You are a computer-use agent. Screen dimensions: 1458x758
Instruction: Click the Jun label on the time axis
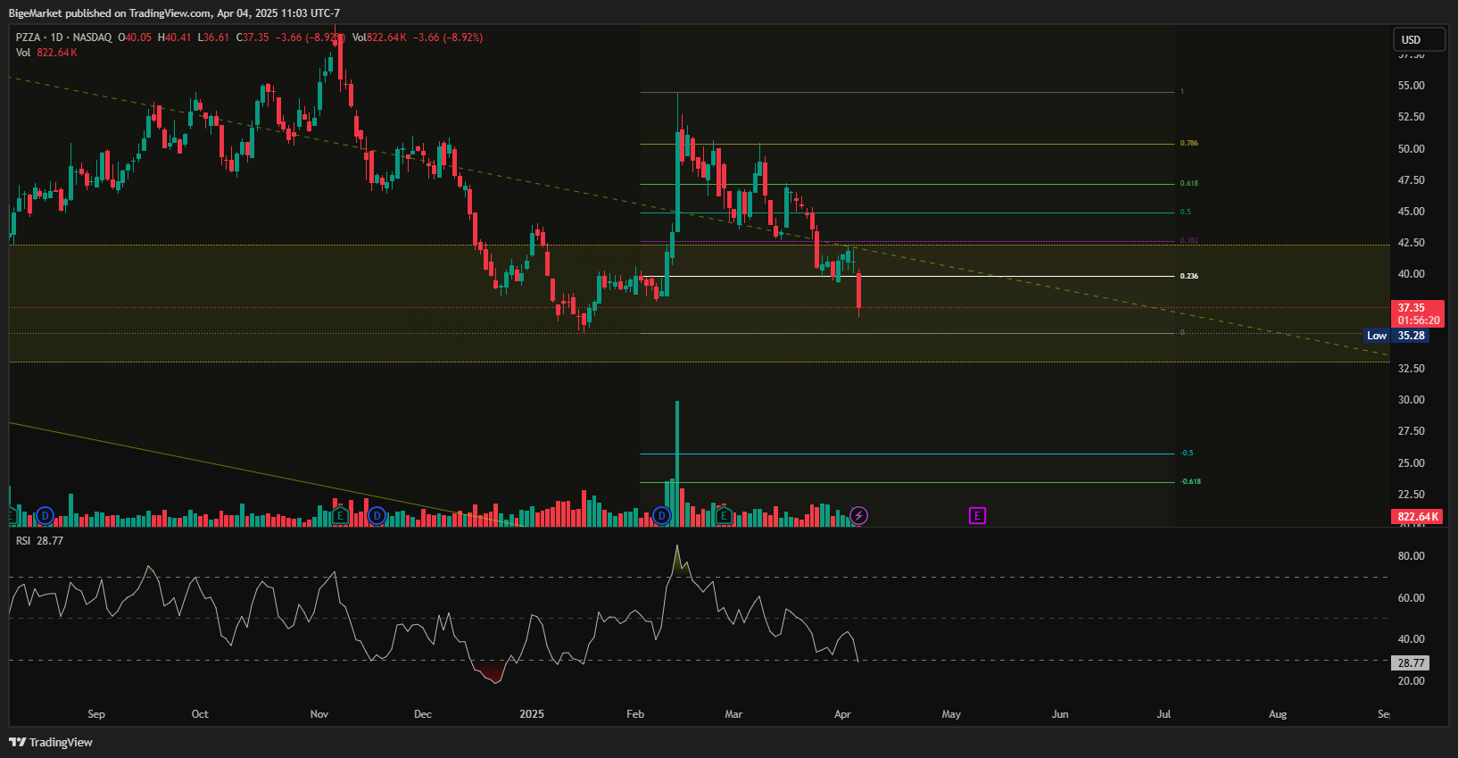(1060, 714)
